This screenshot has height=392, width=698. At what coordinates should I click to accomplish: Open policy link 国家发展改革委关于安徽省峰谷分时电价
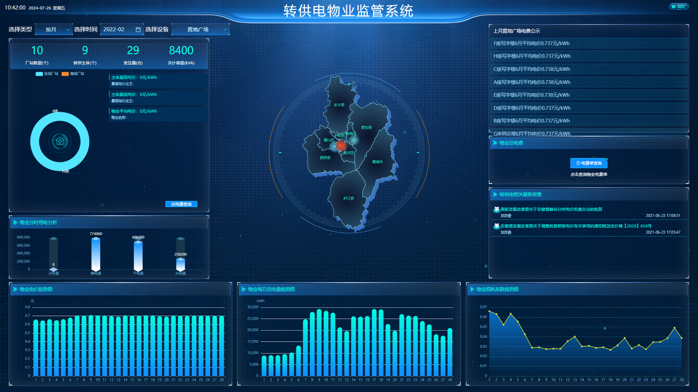click(551, 209)
